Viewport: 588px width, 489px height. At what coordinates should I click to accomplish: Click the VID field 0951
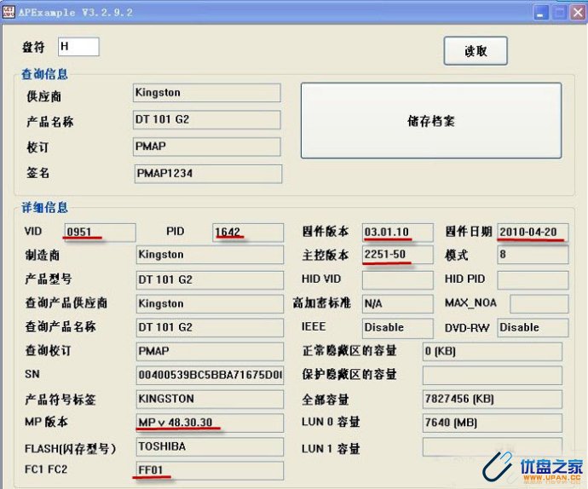coord(100,233)
